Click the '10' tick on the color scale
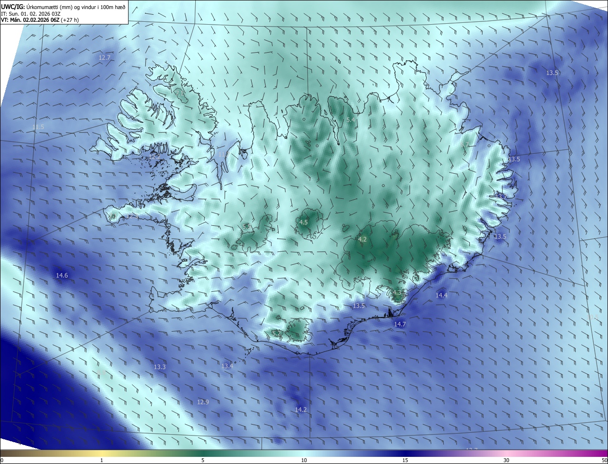 (304, 460)
